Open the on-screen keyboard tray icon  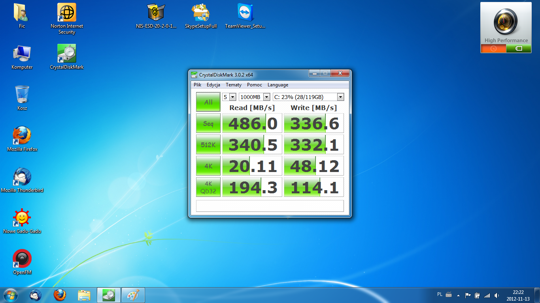coord(449,295)
